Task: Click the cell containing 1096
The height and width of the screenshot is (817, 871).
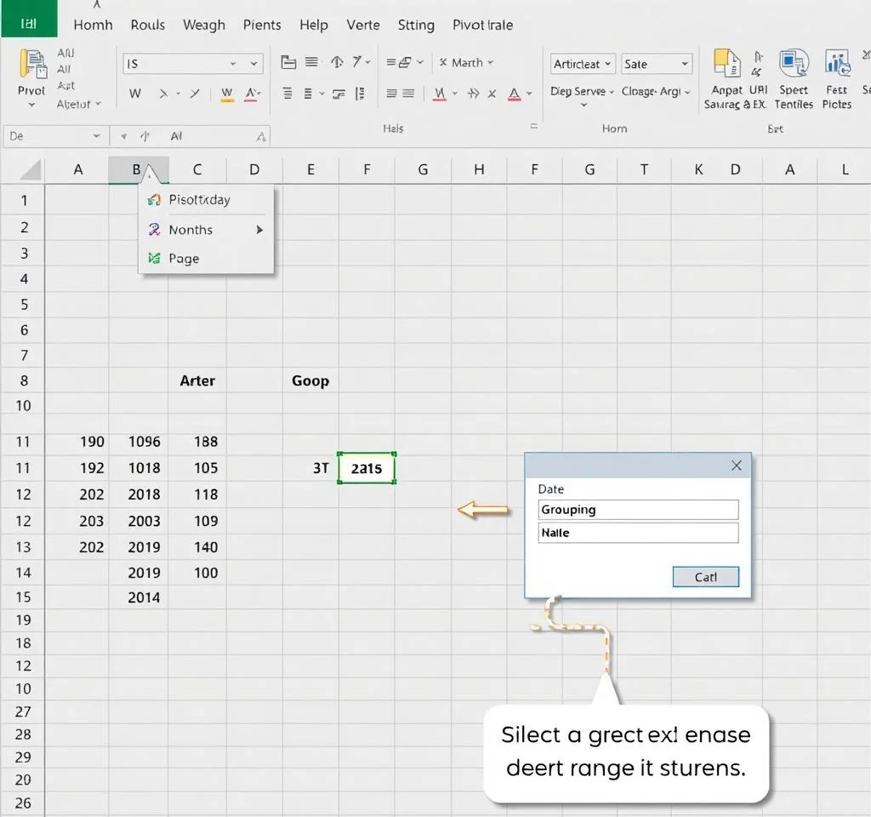Action: [139, 442]
